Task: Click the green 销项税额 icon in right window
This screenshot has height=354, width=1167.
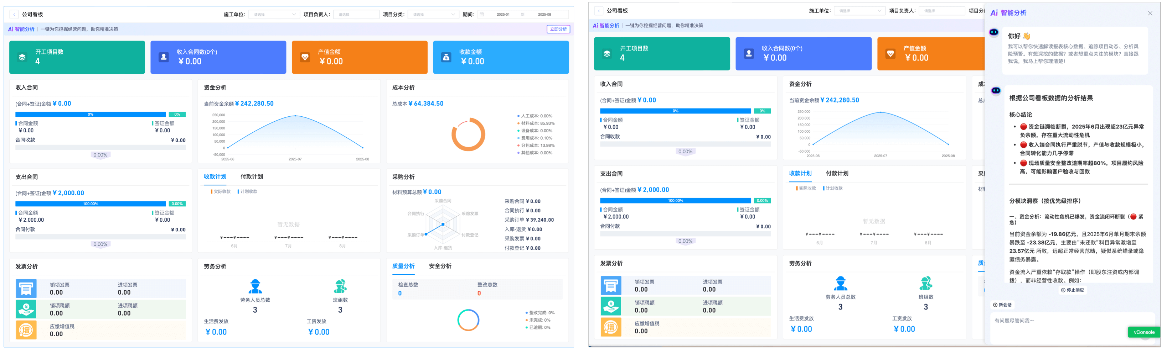Action: (611, 306)
